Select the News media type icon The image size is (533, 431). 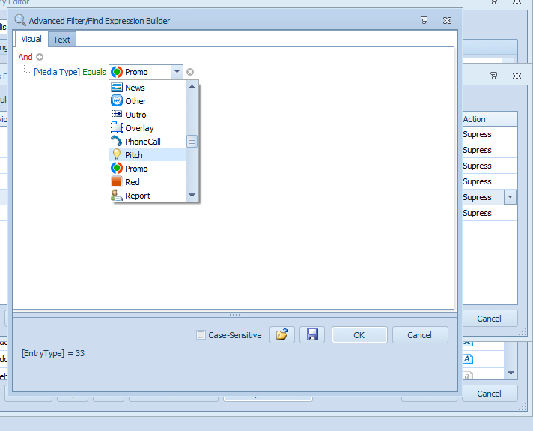coord(117,88)
